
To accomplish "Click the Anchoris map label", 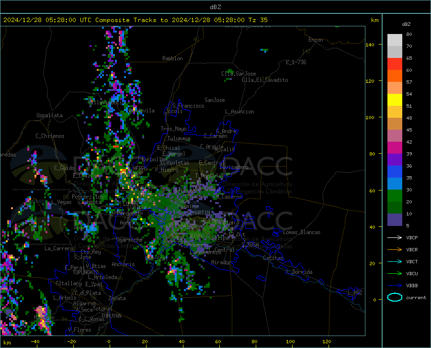I will click(123, 265).
